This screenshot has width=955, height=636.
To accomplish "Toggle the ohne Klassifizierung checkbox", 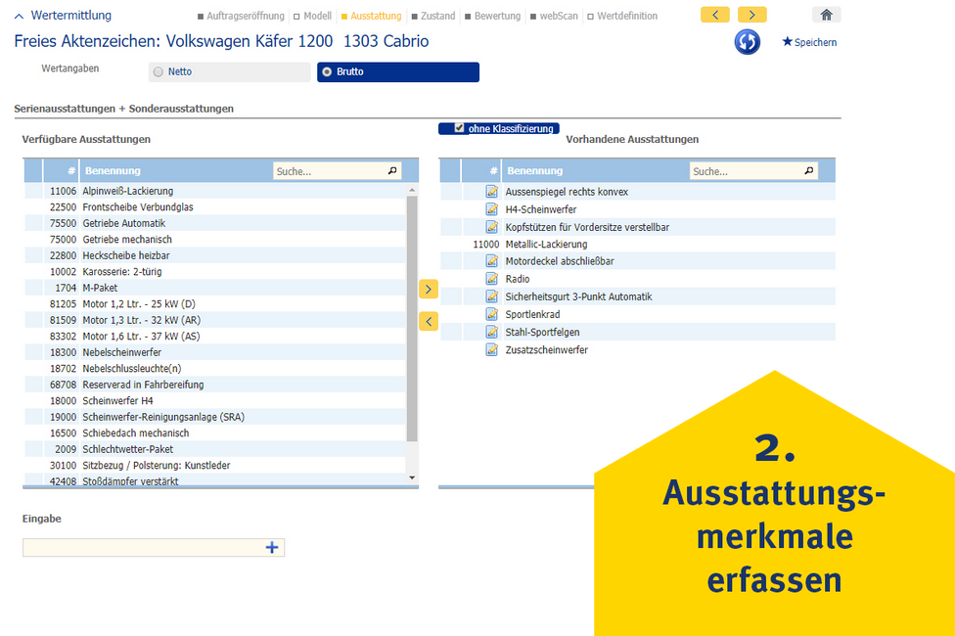I will tap(459, 128).
